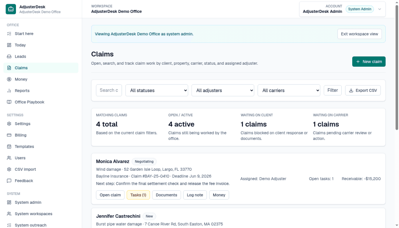Open claim for Monica Alvarez
The image size is (399, 228).
[x=110, y=195]
